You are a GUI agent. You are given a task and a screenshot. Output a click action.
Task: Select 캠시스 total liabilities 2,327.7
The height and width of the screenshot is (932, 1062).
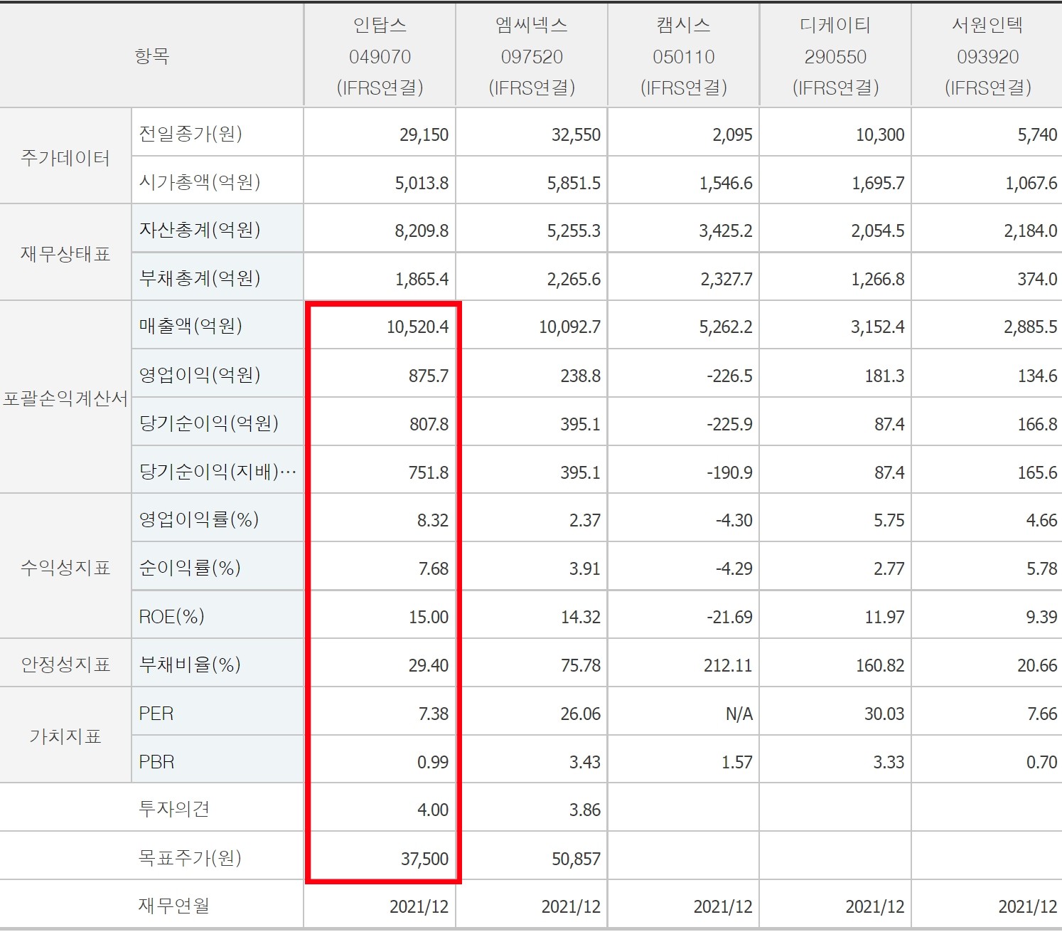click(x=726, y=279)
